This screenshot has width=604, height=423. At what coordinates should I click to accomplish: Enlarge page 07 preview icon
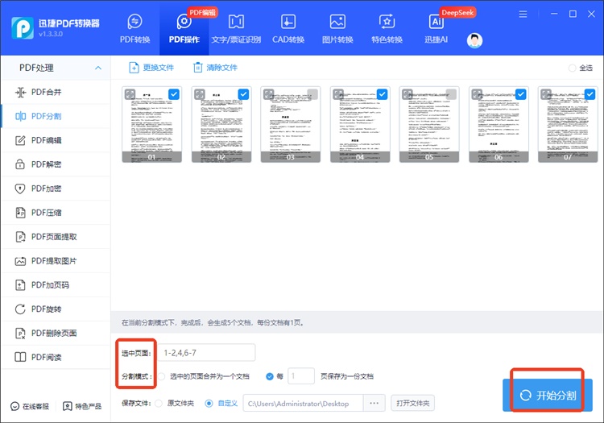point(546,94)
